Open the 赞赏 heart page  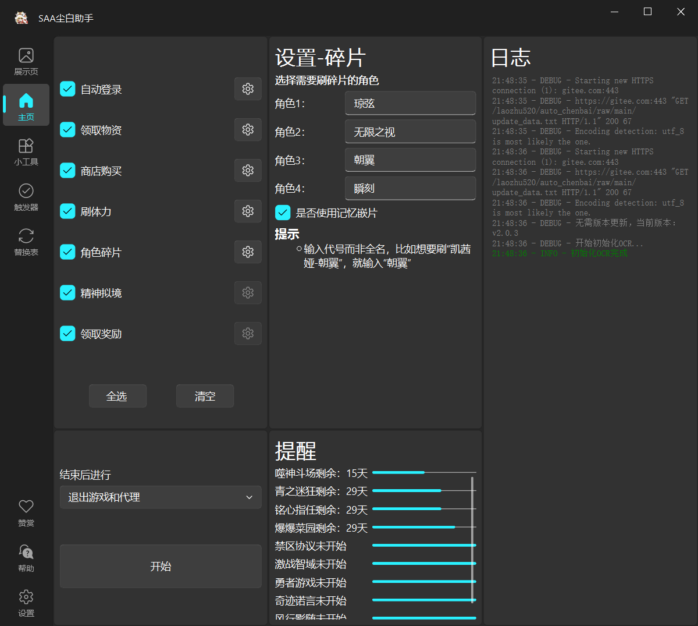pyautogui.click(x=26, y=513)
